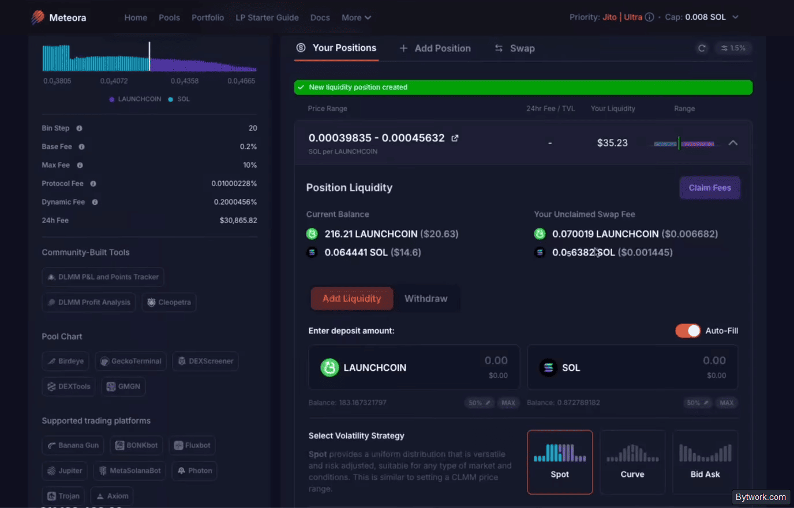The width and height of the screenshot is (794, 508).
Task: Click Max Fee info icon
Action: click(80, 165)
